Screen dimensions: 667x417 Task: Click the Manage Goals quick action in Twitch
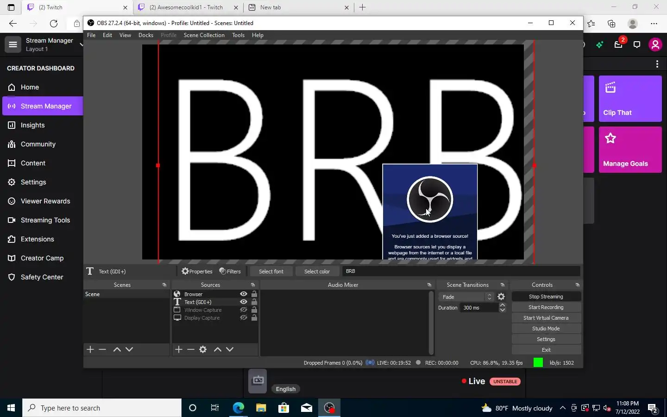(x=630, y=150)
